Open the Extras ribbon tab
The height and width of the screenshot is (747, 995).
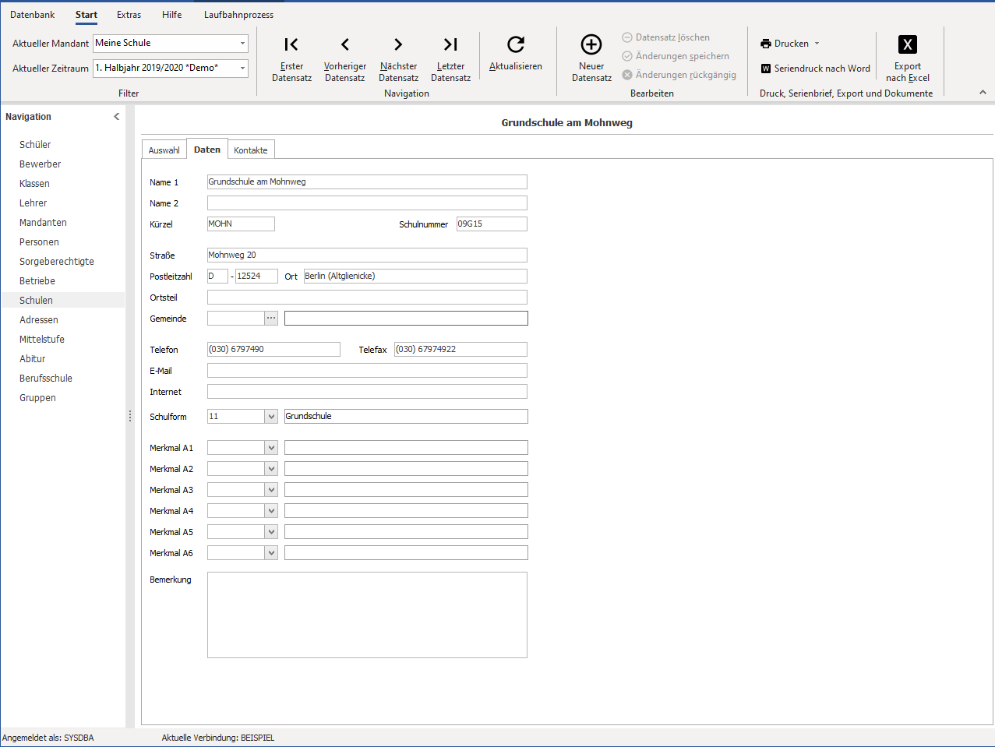pyautogui.click(x=129, y=15)
